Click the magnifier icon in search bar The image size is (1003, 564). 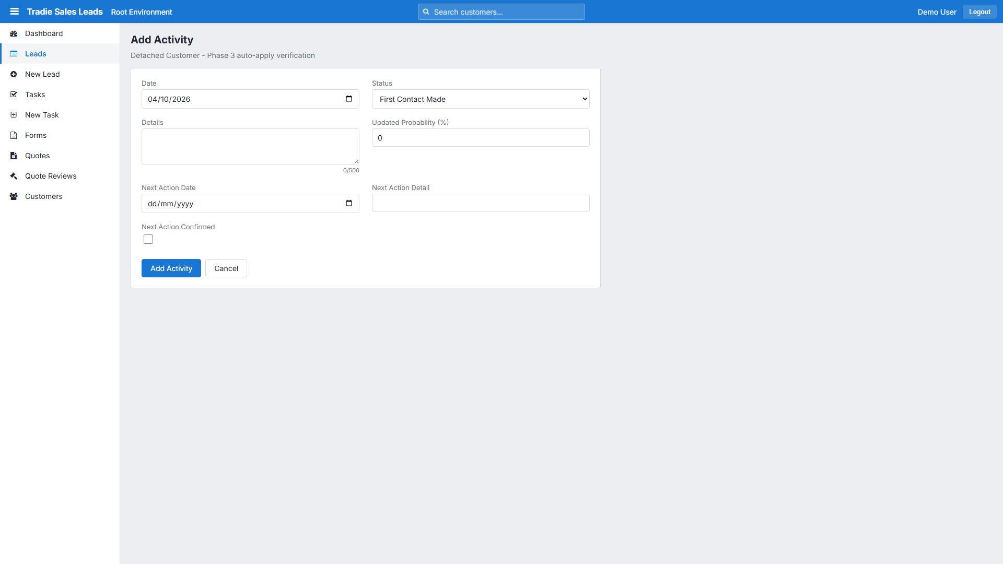[x=426, y=11]
